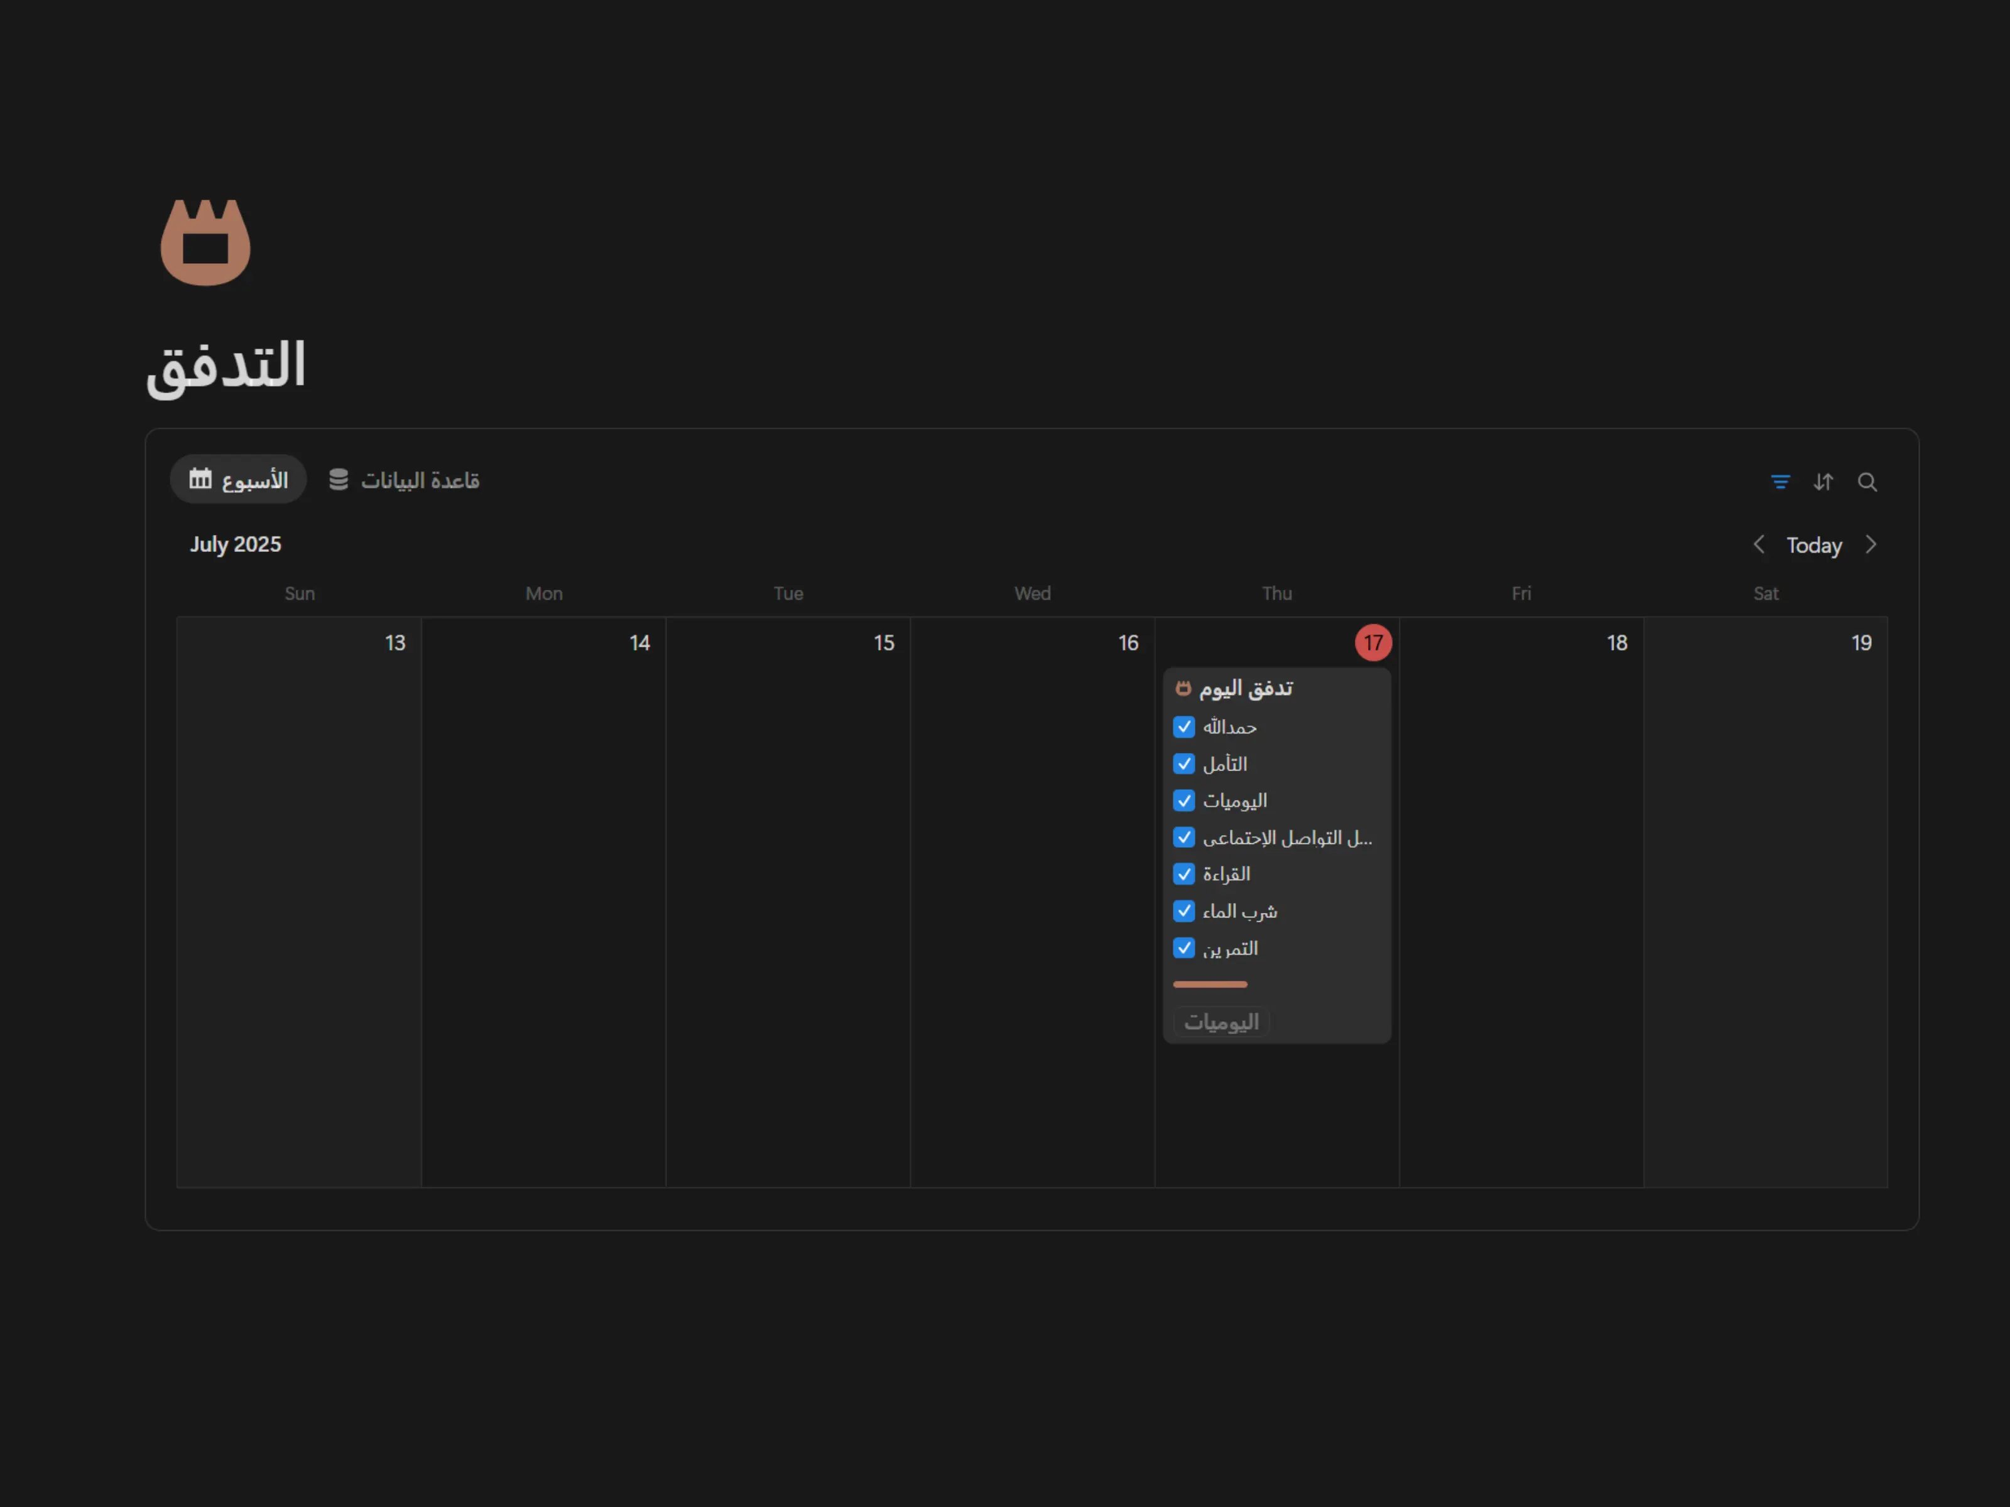Click the orange progress bar in card
Viewport: 2010px width, 1507px height.
(x=1209, y=985)
